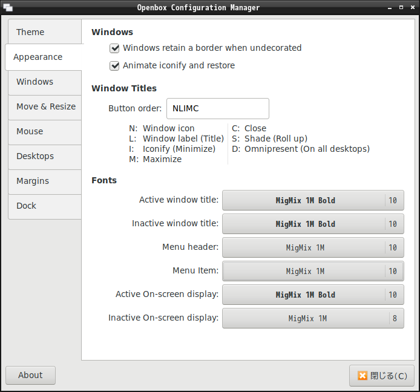The image size is (420, 392).
Task: Click 'D: Omnipresent (On all desktops)' text
Action: (x=301, y=149)
